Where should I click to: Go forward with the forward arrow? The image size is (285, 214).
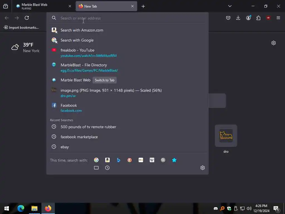[x=17, y=18]
